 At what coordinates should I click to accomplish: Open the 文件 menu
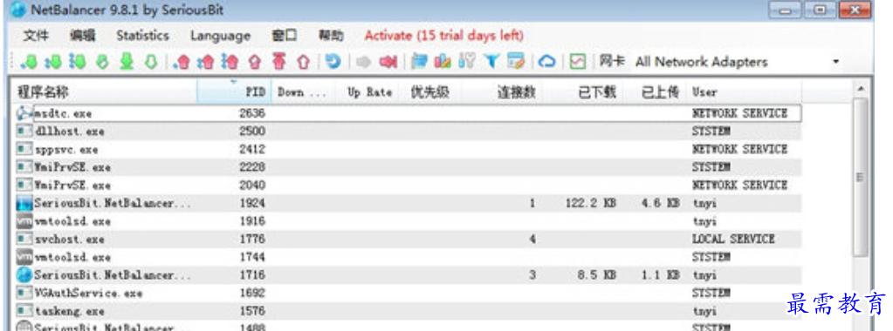36,35
